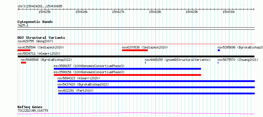Click the nsv5675570 (Chuang2021) label

click(238, 60)
